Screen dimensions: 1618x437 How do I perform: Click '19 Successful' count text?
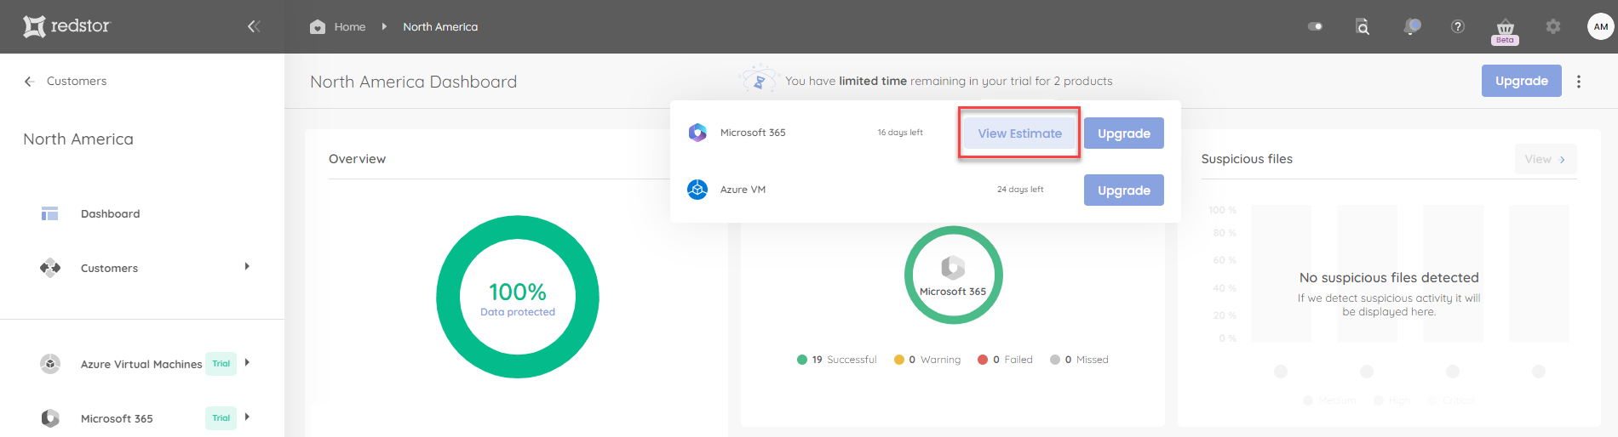pos(844,360)
